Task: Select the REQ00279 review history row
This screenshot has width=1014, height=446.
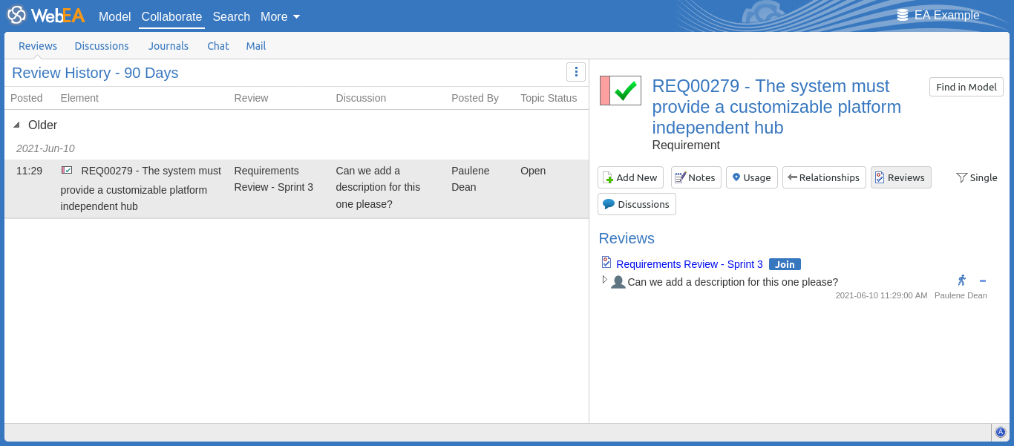Action: tap(296, 188)
